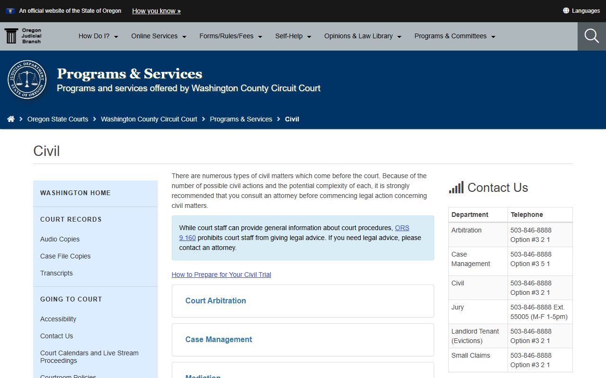Screen dimensions: 606x378
Task: Click the Arbitration department cell
Action: click(x=478, y=235)
